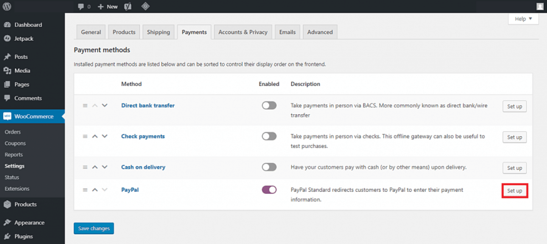
Task: Expand the Products sidebar menu
Action: point(26,204)
